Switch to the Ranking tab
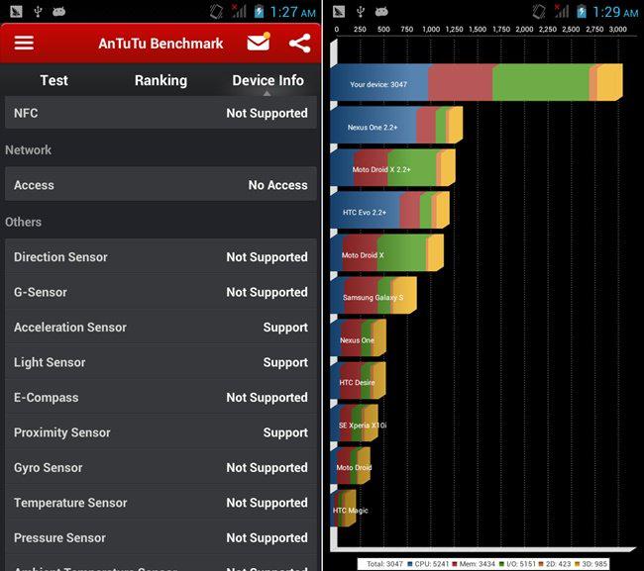 (x=161, y=80)
